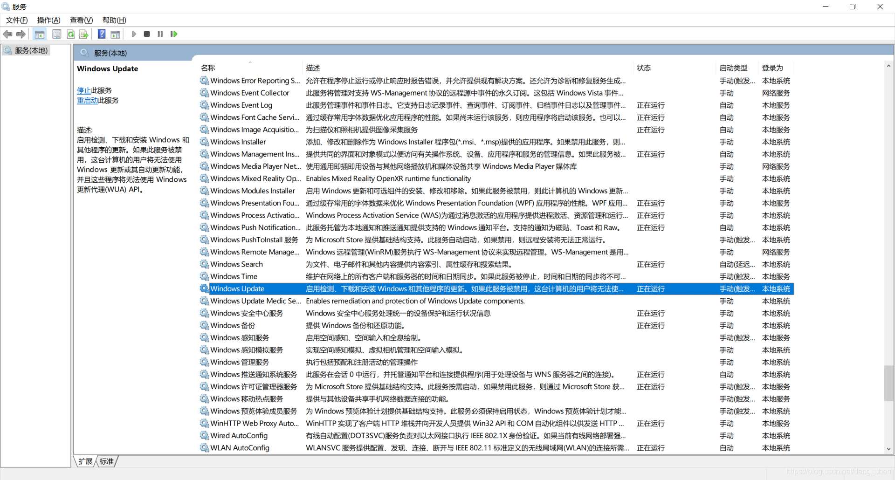
Task: Click the scrollbar up arrow
Action: 888,66
